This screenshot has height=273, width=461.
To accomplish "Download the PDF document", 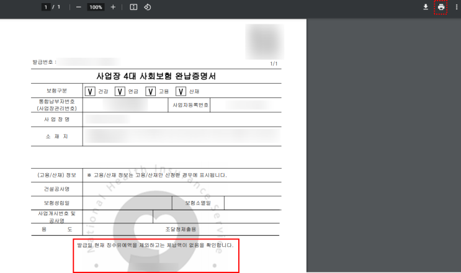I will pyautogui.click(x=426, y=7).
